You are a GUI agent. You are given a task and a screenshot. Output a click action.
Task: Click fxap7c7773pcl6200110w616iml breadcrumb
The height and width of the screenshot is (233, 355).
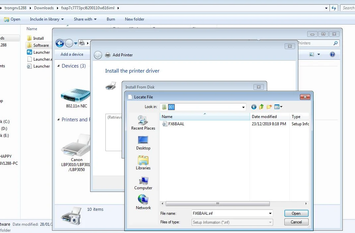tap(88, 8)
